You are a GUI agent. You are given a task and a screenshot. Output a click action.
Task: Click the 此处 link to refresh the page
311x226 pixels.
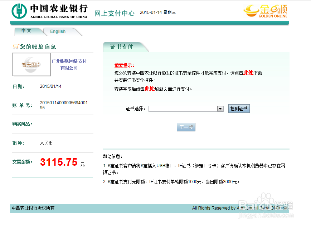click(x=150, y=89)
